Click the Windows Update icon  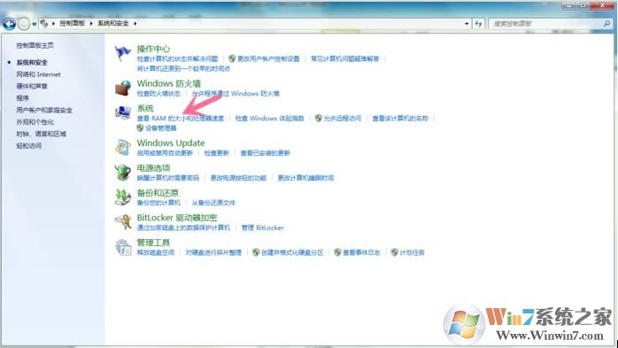(x=122, y=147)
